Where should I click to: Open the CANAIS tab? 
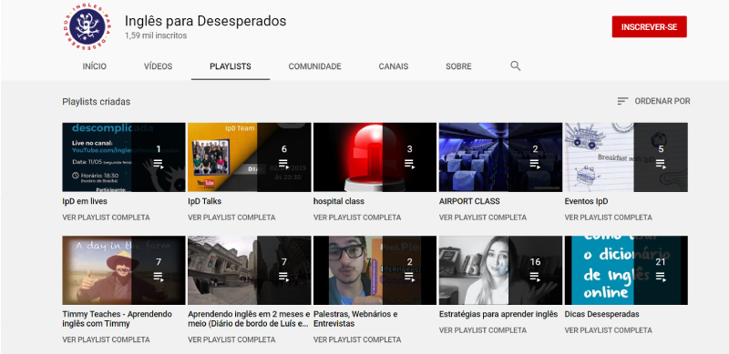click(x=394, y=66)
